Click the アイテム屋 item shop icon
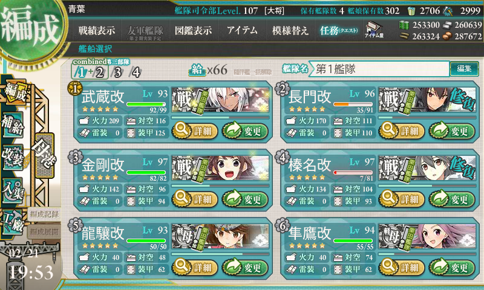 pos(374,30)
